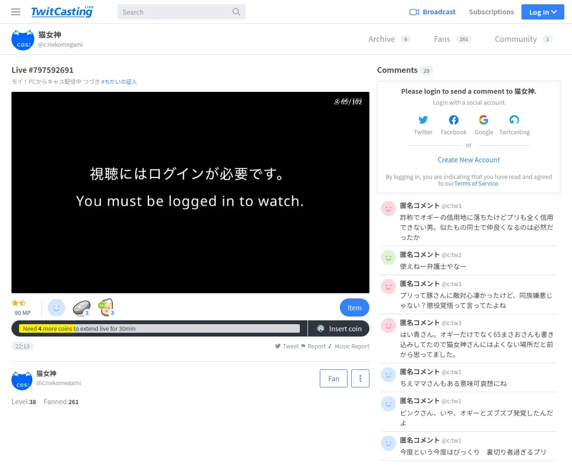
Task: Click the Insert coin button
Action: pos(339,328)
